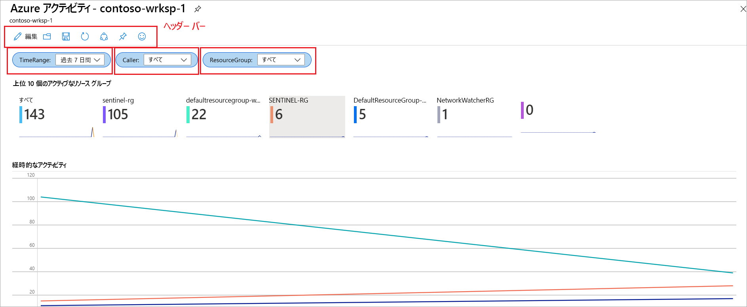The image size is (747, 307).
Task: Click the TimeRange: label
Action: point(35,60)
